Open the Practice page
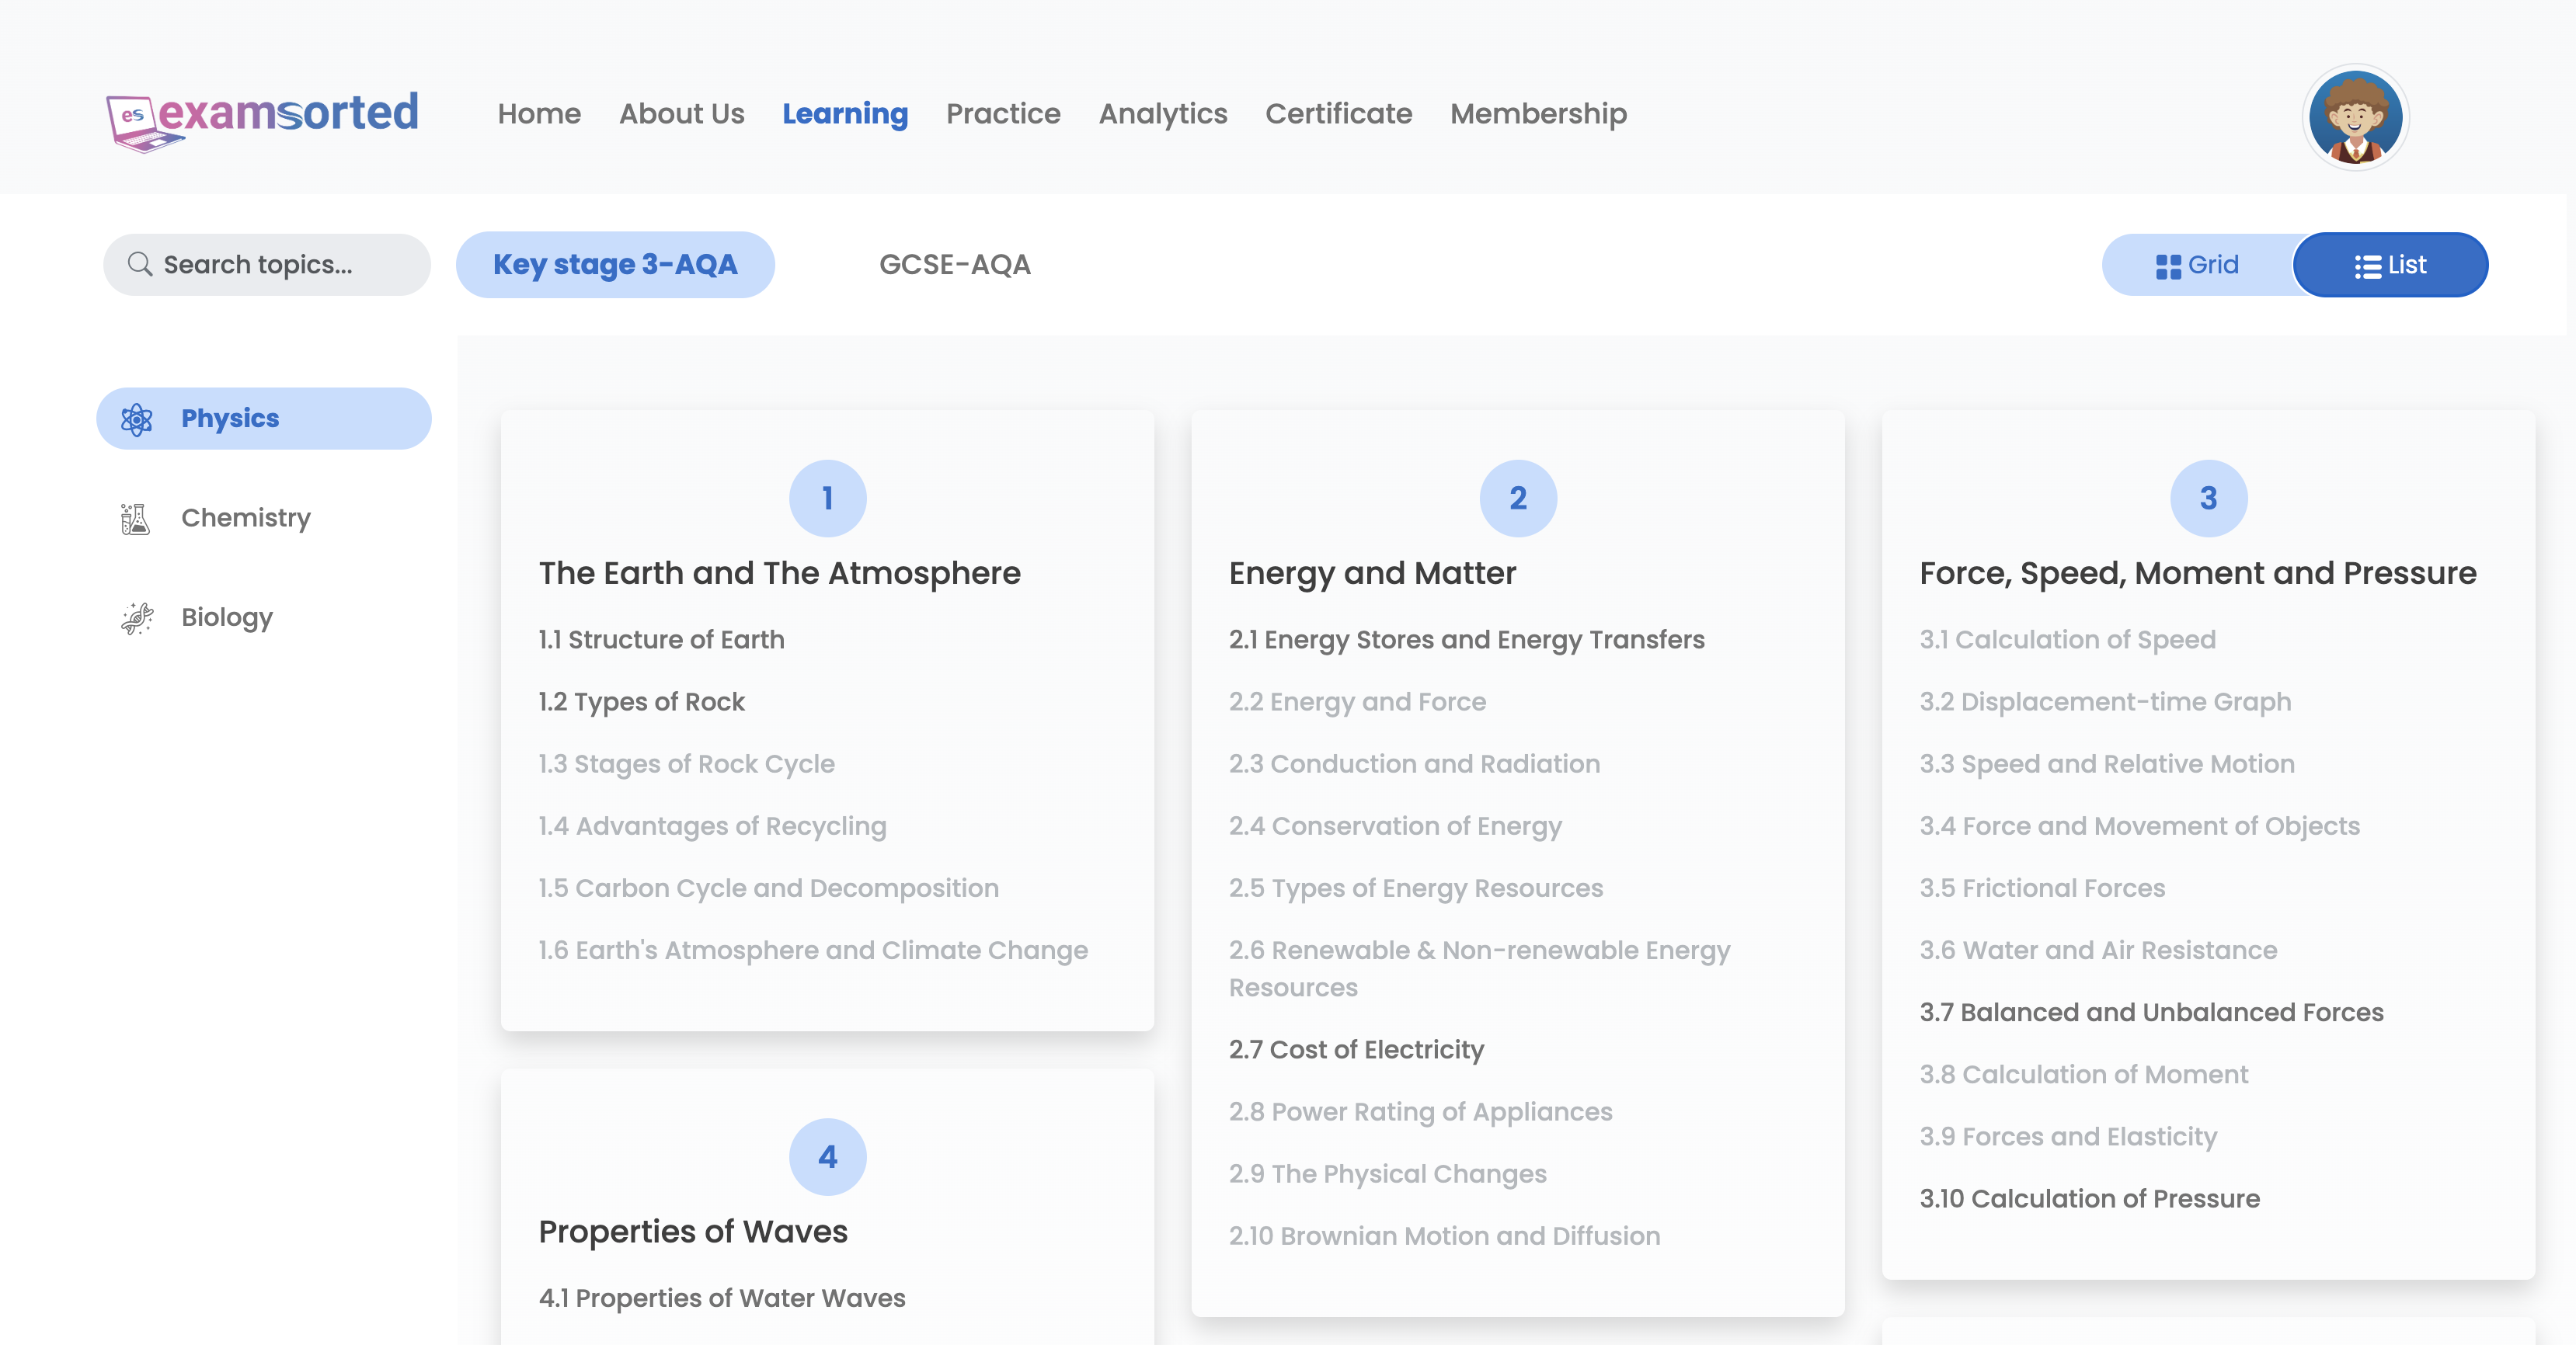This screenshot has height=1345, width=2576. tap(1003, 114)
